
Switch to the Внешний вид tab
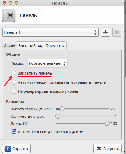(x=31, y=45)
